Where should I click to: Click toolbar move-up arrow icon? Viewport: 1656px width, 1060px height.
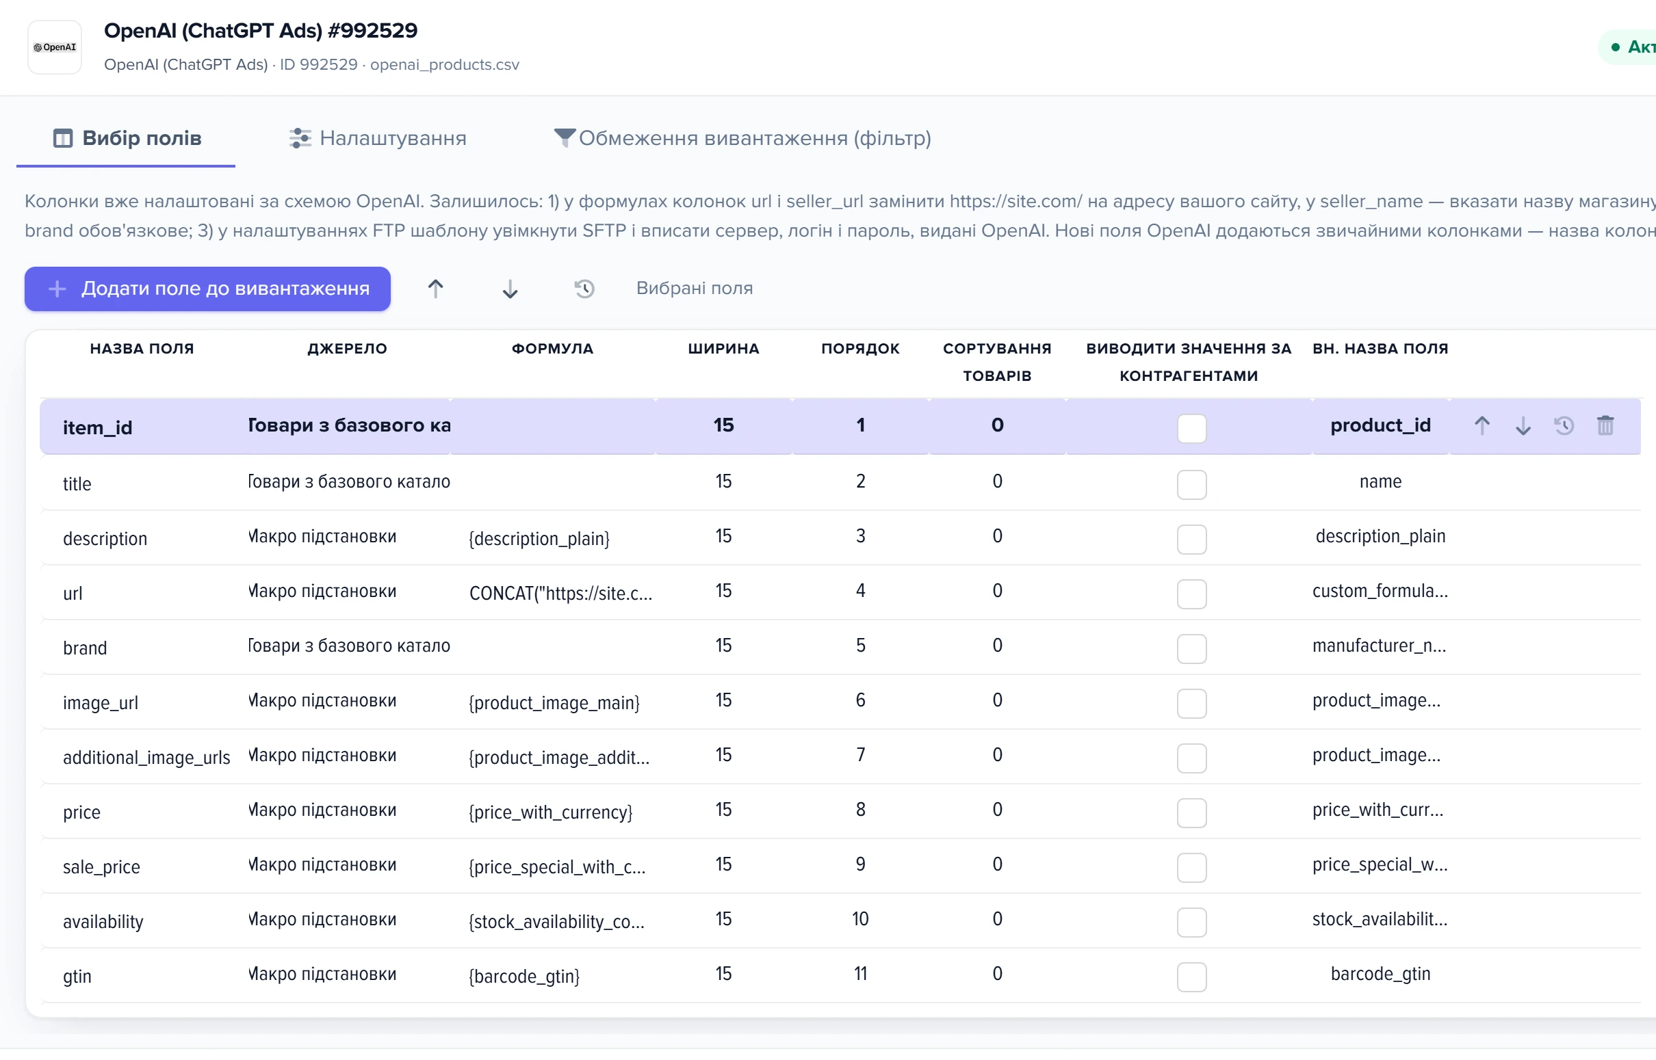(x=435, y=289)
